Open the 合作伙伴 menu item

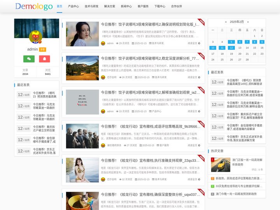[177, 6]
